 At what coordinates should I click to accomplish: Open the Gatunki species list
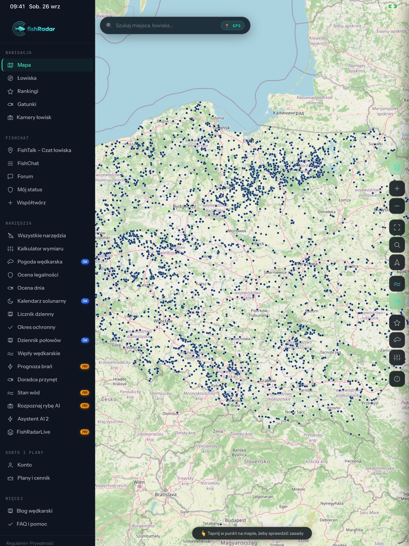[x=48, y=104]
